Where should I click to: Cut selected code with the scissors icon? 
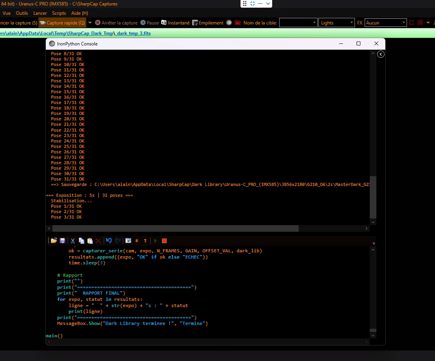pos(73,241)
